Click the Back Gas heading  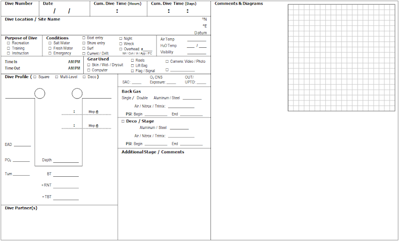(x=131, y=92)
